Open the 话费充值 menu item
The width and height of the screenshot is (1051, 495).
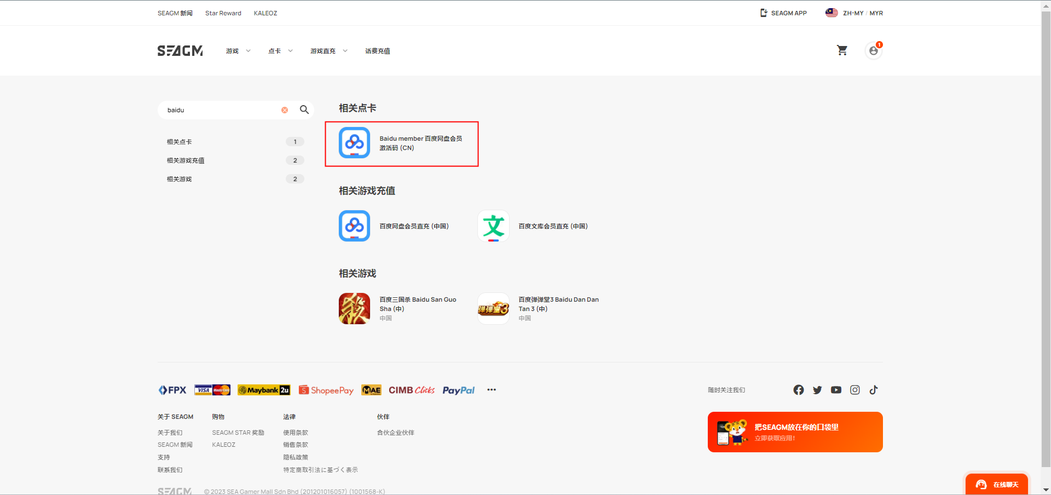point(378,51)
